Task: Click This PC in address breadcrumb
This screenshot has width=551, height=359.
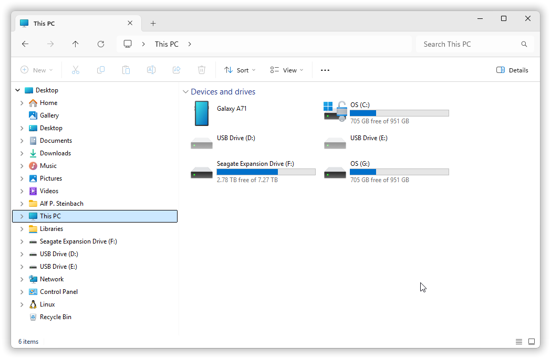Action: pos(167,44)
